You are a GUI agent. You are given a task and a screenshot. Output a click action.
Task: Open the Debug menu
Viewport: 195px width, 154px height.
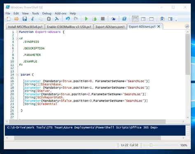point(47,13)
